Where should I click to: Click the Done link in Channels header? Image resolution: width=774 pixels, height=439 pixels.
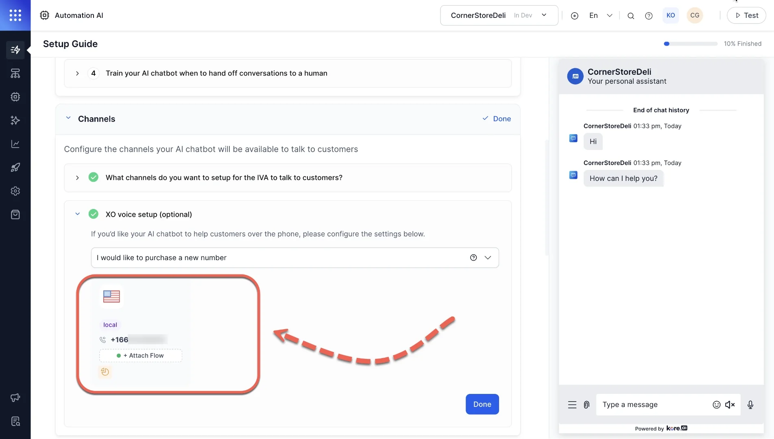click(x=497, y=119)
